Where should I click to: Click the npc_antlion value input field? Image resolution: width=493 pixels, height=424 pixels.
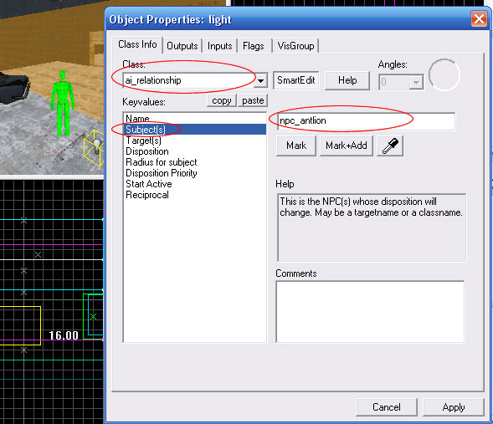coord(366,121)
